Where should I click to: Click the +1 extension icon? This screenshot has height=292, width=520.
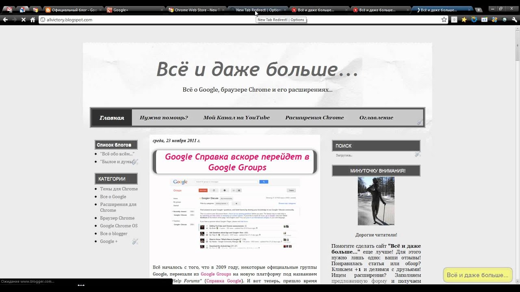pyautogui.click(x=484, y=19)
